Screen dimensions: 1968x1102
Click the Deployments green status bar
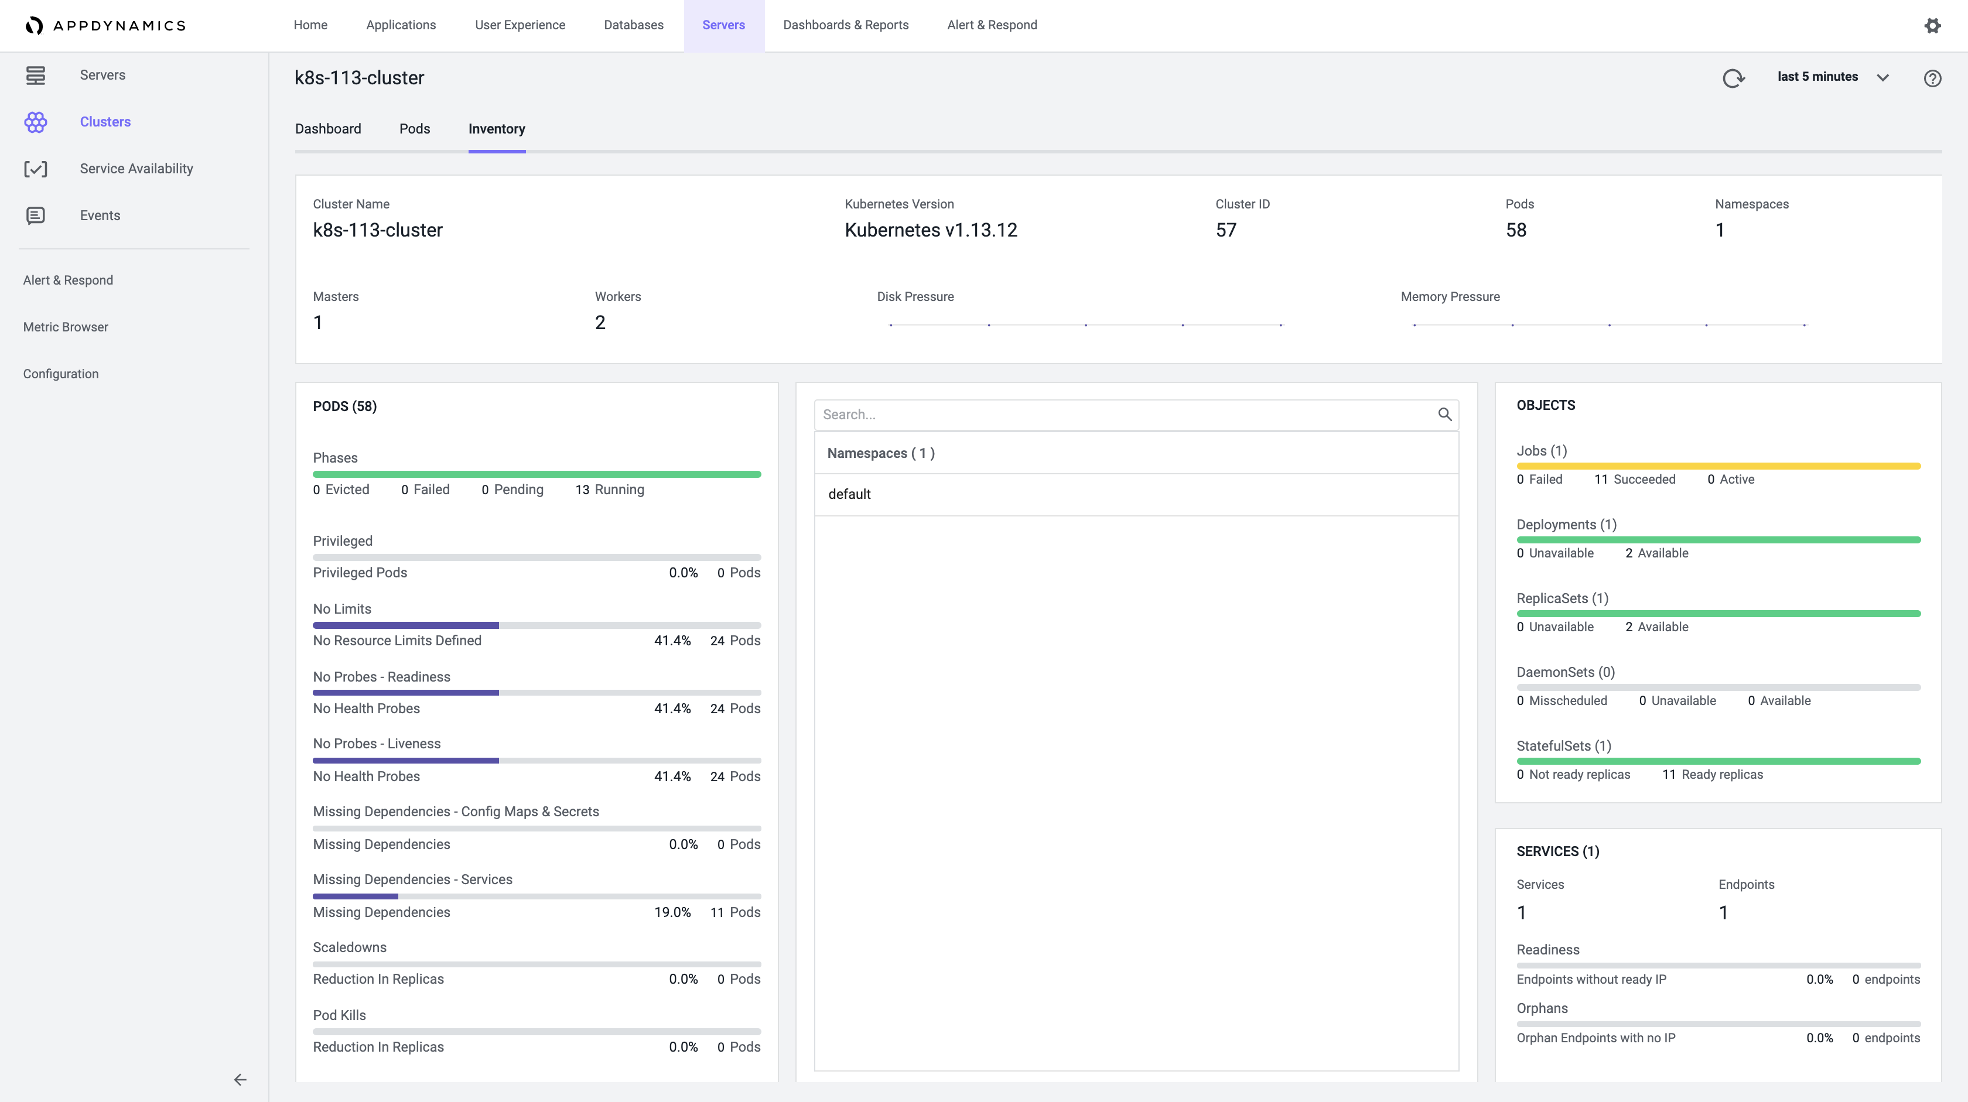(1718, 540)
